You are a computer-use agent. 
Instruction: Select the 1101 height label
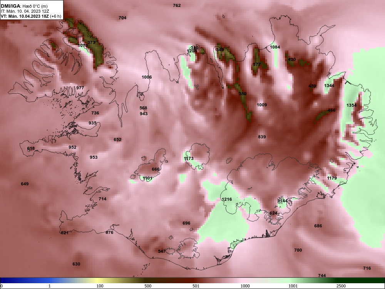point(147,178)
